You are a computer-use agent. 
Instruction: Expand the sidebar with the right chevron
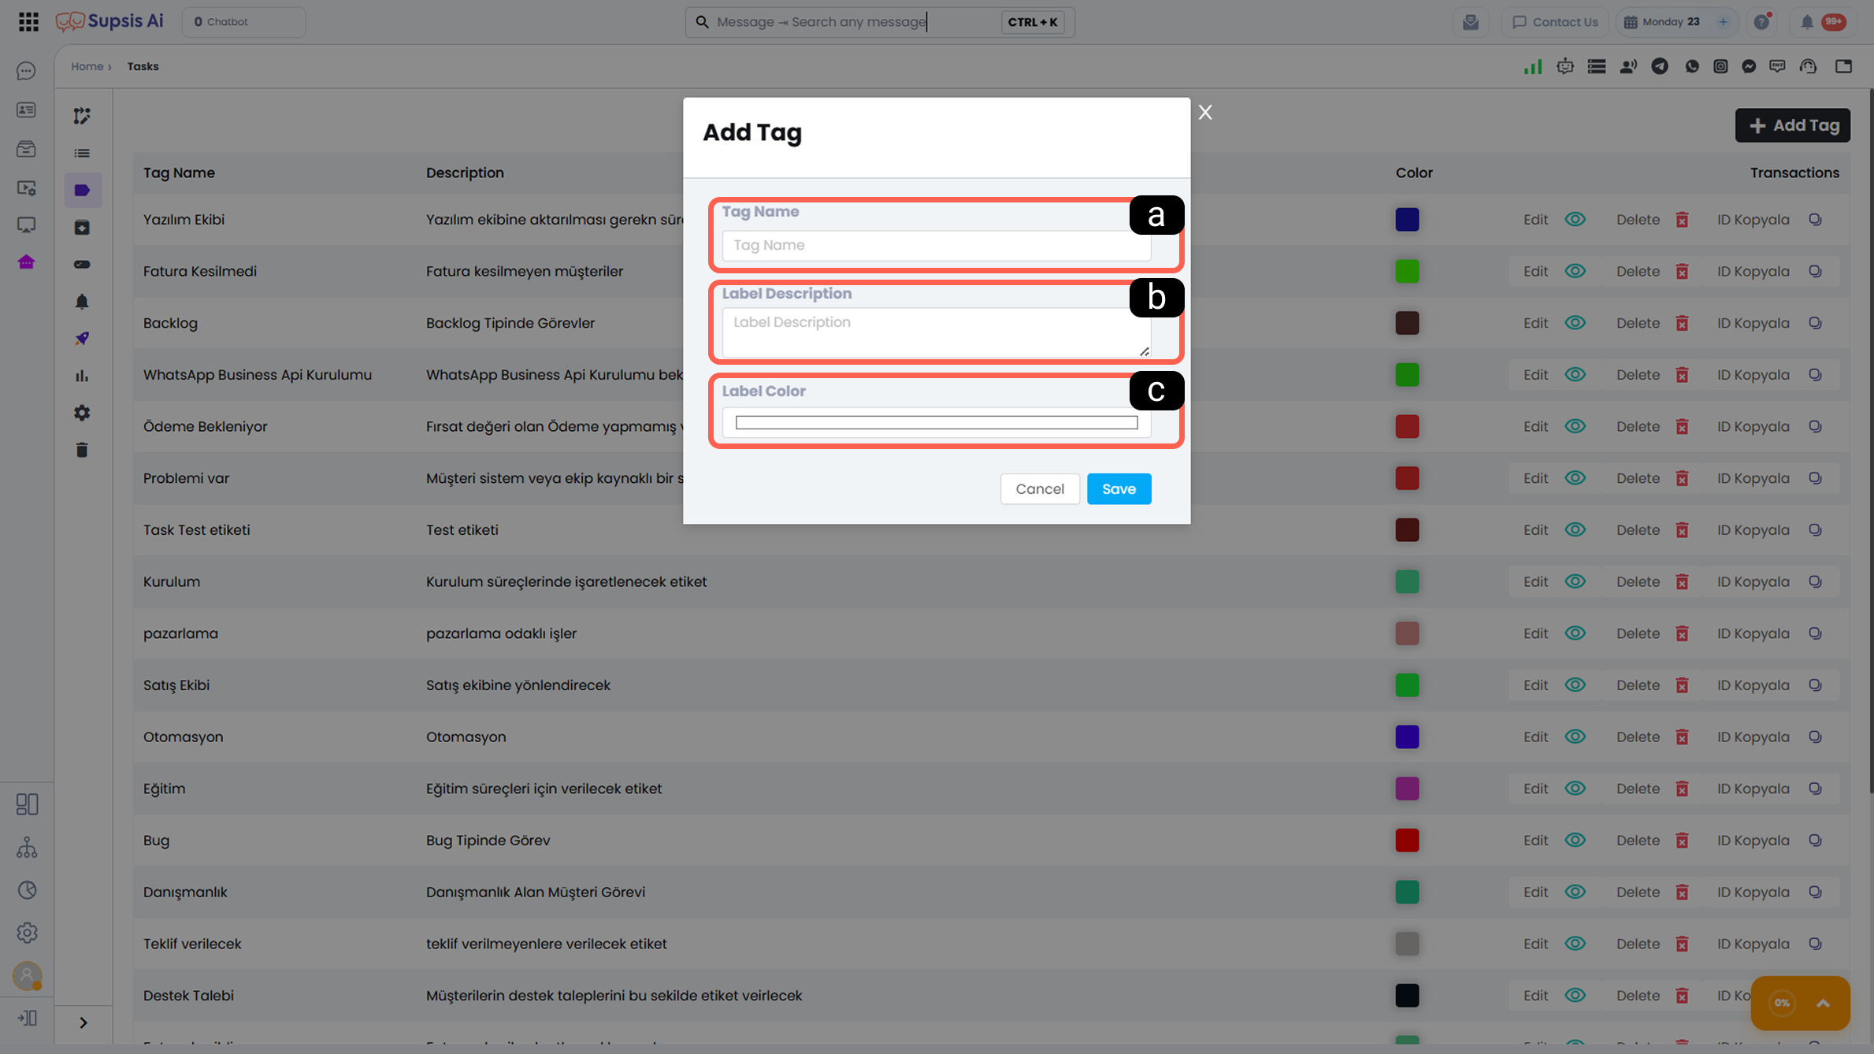83,1022
